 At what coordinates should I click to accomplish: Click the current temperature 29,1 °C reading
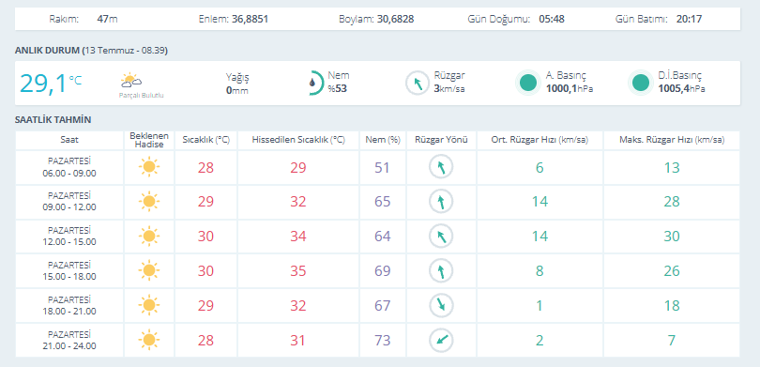click(x=51, y=83)
